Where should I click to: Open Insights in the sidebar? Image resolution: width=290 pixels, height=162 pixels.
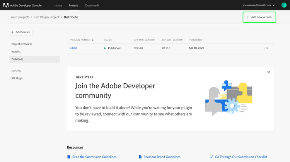click(16, 51)
